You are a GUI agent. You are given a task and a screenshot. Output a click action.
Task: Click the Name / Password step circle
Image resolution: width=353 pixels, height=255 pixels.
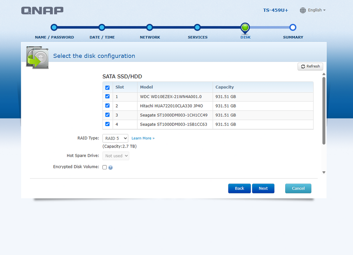tap(54, 27)
